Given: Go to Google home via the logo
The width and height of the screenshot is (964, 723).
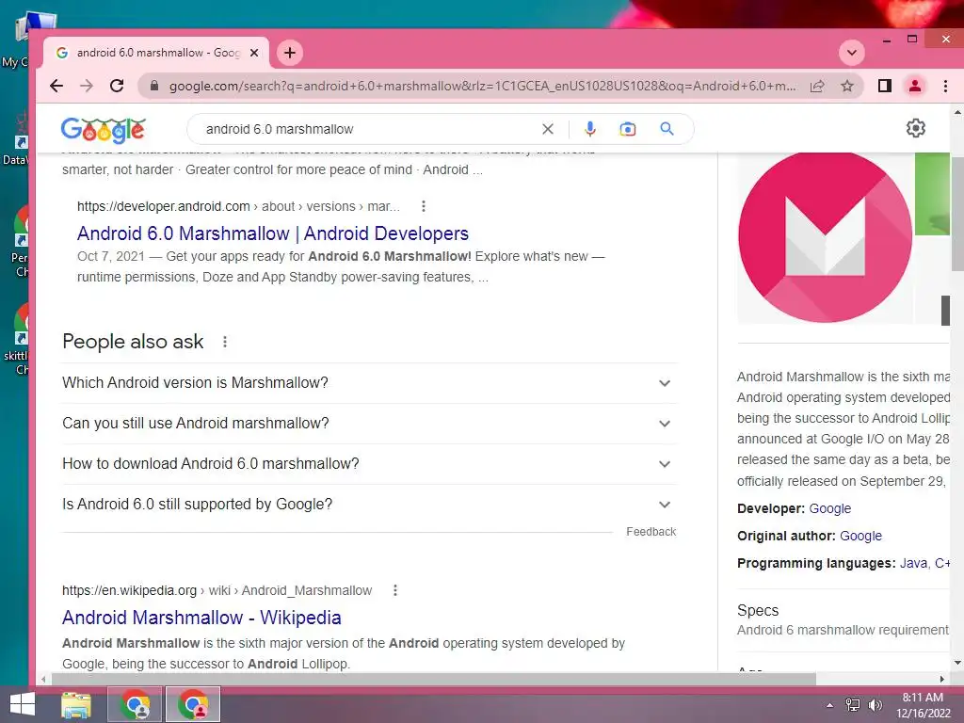Looking at the screenshot, I should click(104, 130).
